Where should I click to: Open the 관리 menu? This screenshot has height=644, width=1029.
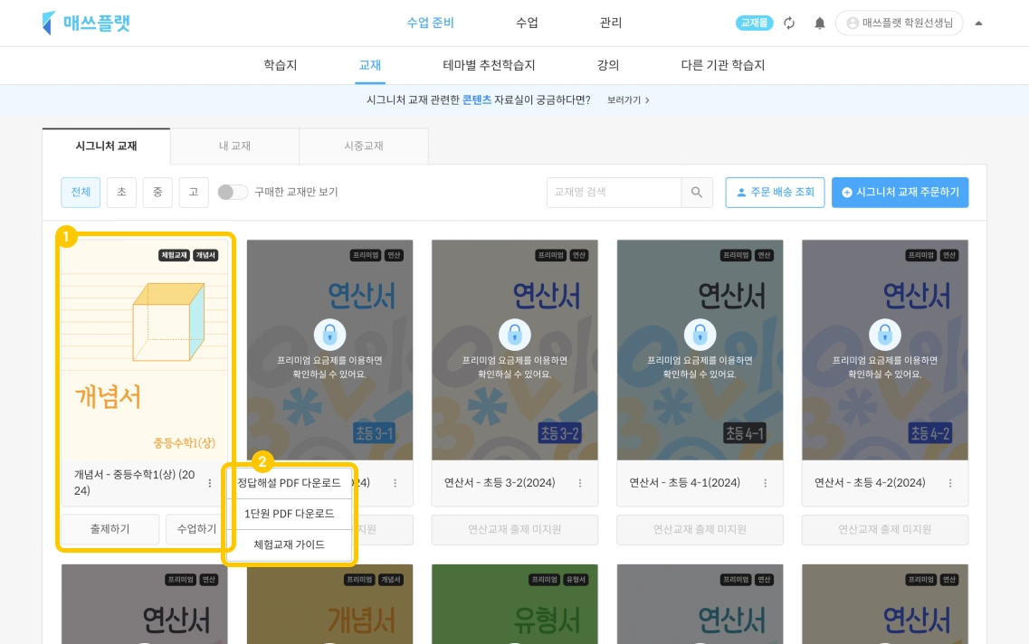(x=610, y=23)
